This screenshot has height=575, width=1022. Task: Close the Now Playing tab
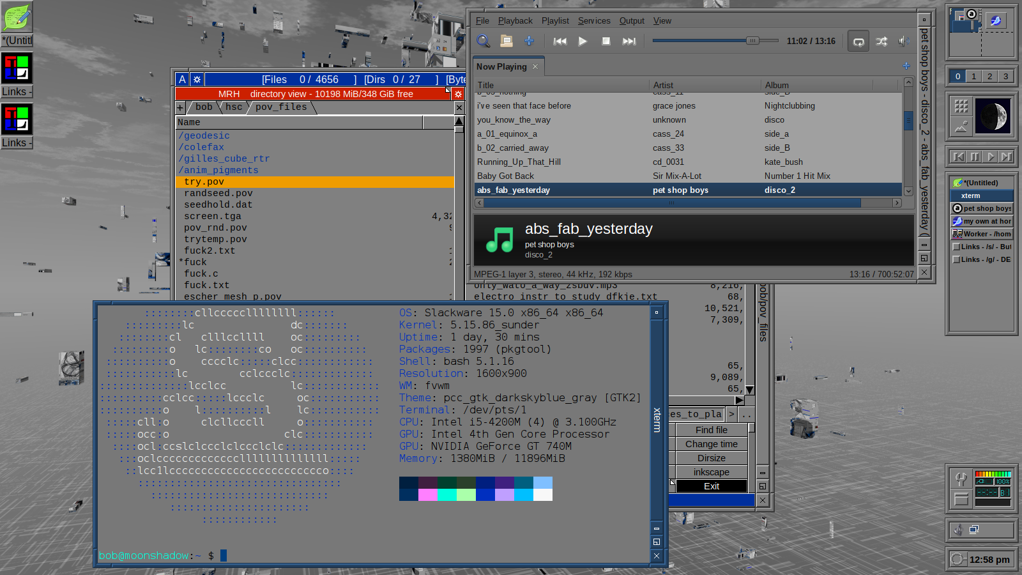tap(535, 66)
